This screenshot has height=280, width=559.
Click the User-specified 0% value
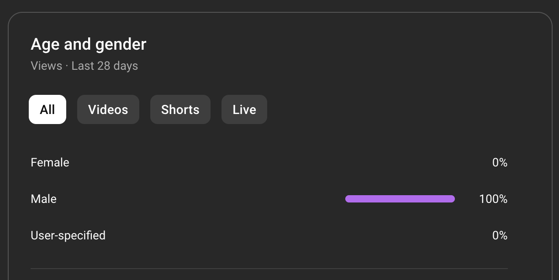pyautogui.click(x=500, y=235)
